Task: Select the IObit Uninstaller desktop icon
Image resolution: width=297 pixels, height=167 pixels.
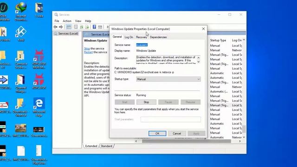Action: point(4,11)
